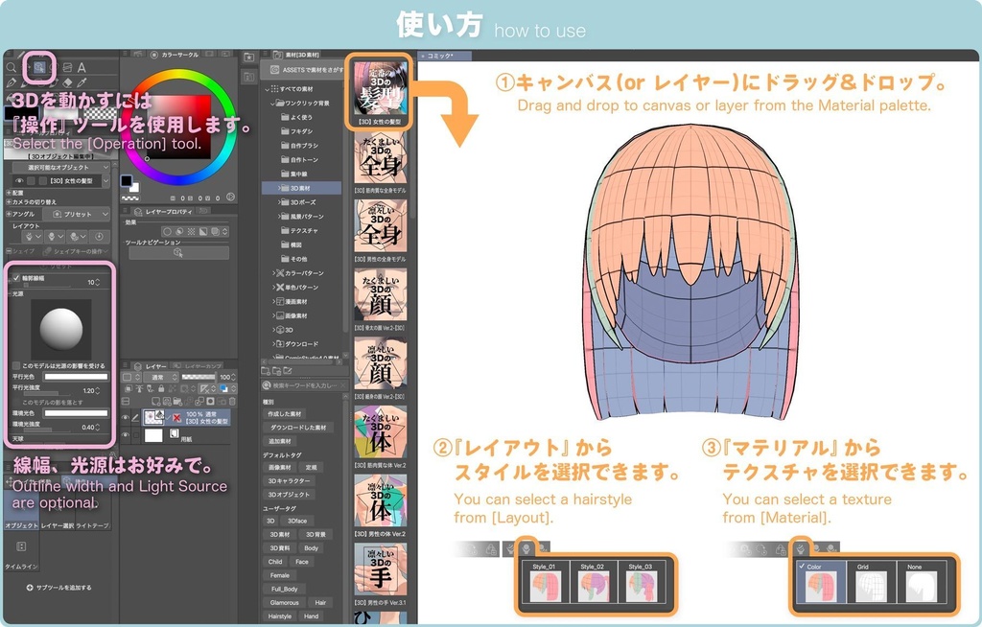Click the 環境光色 white color bar

[x=76, y=413]
